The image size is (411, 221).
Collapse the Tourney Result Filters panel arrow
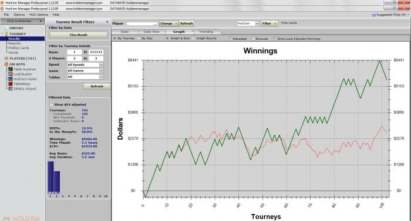point(107,22)
